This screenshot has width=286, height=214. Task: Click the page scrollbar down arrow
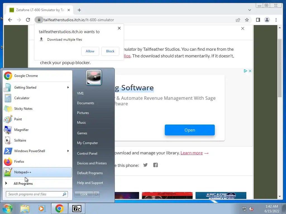coord(280,196)
